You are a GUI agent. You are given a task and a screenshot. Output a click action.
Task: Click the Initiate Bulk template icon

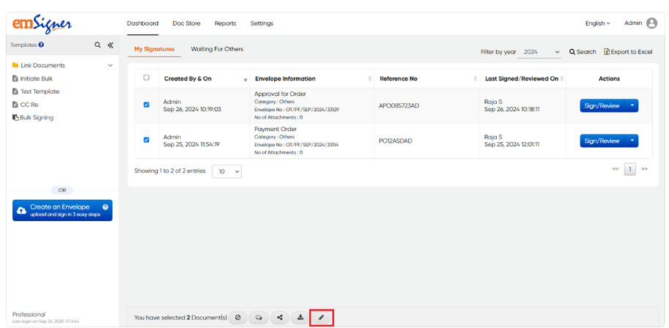pos(15,78)
